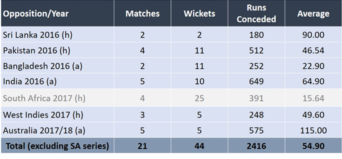Click the 25 wickets cell for South Africa
Viewport: 342px width, 159px height.
point(199,98)
